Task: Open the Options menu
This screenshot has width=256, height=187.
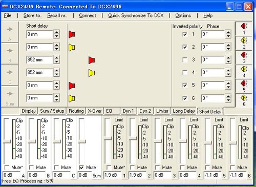Action: pos(183,15)
